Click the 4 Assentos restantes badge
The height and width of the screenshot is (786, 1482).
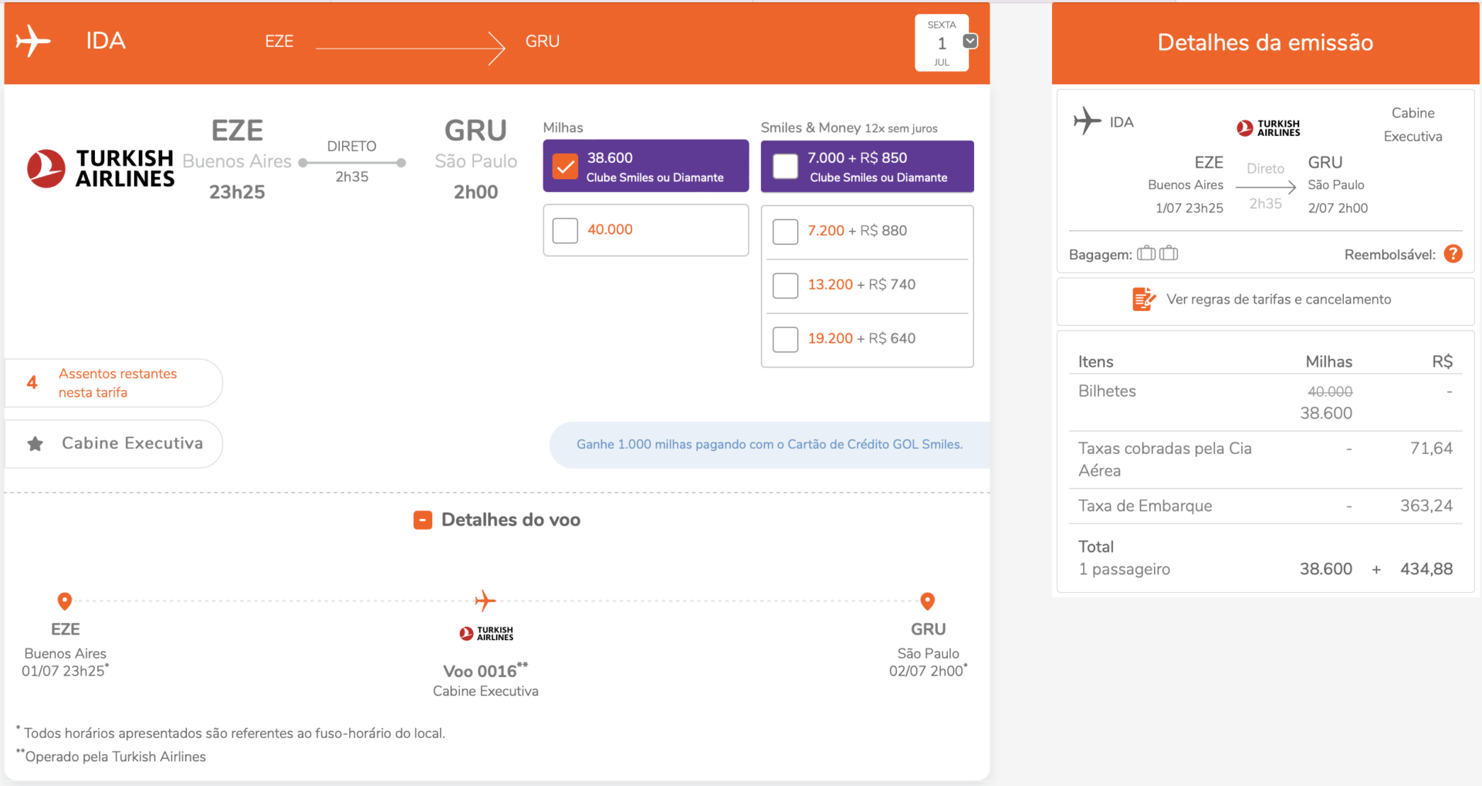point(113,383)
